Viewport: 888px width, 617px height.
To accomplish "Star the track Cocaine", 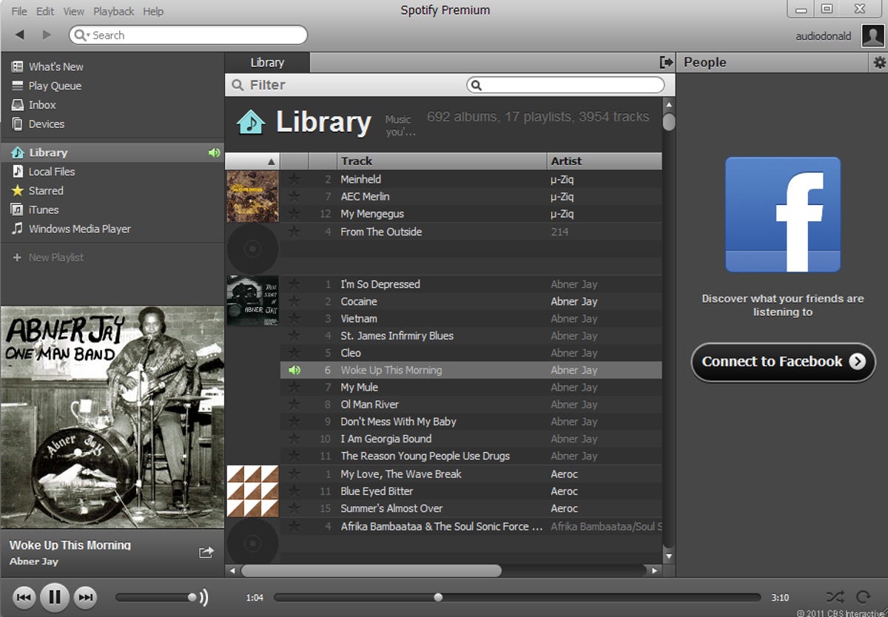I will pyautogui.click(x=295, y=301).
